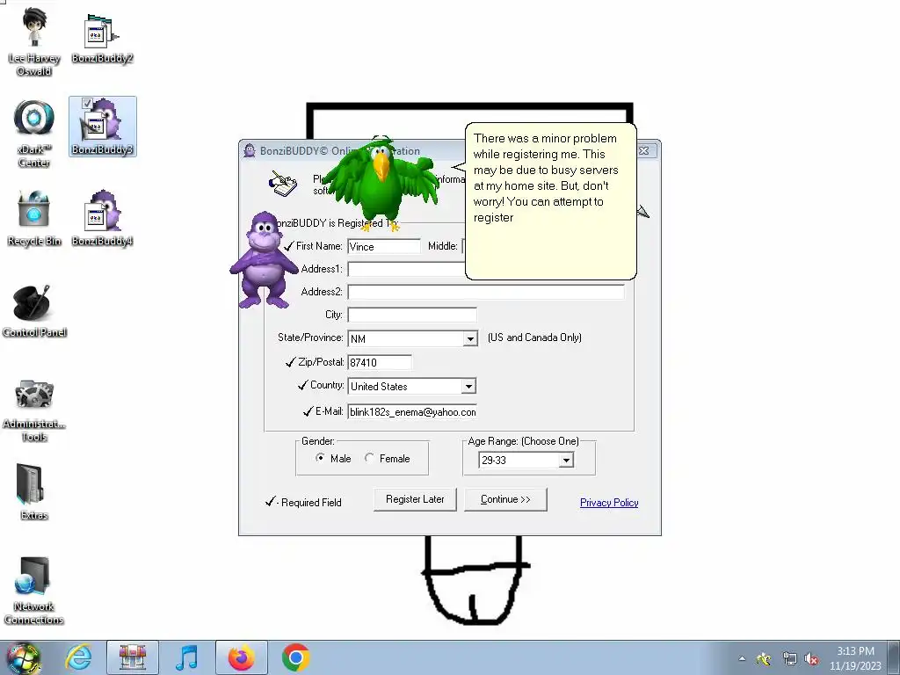Open Google Chrome from the taskbar
Image resolution: width=900 pixels, height=675 pixels.
tap(296, 657)
